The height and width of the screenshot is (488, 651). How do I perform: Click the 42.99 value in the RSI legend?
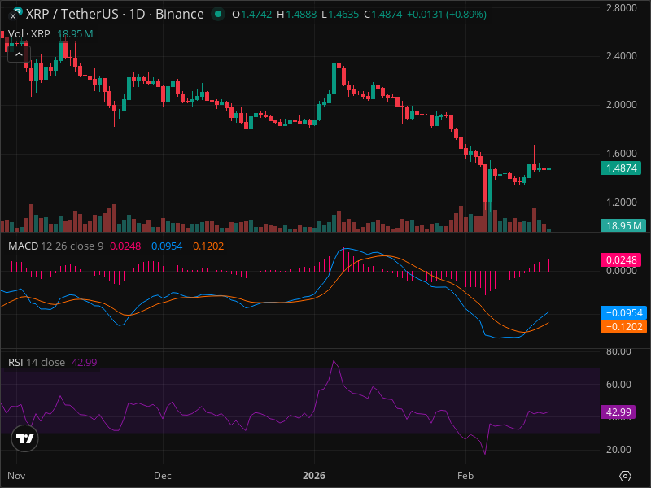click(x=85, y=362)
